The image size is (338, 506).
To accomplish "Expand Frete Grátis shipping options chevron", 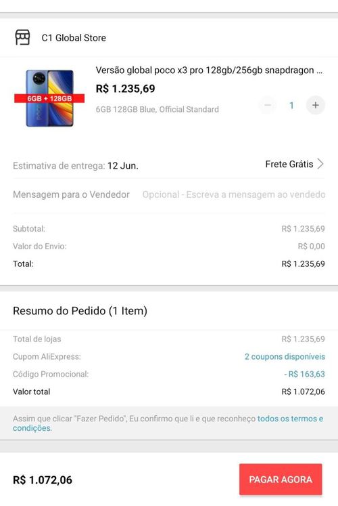I will coord(320,164).
